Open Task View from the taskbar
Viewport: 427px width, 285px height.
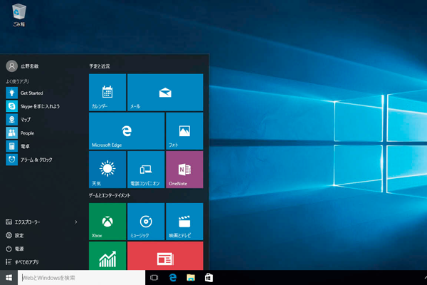click(x=154, y=278)
